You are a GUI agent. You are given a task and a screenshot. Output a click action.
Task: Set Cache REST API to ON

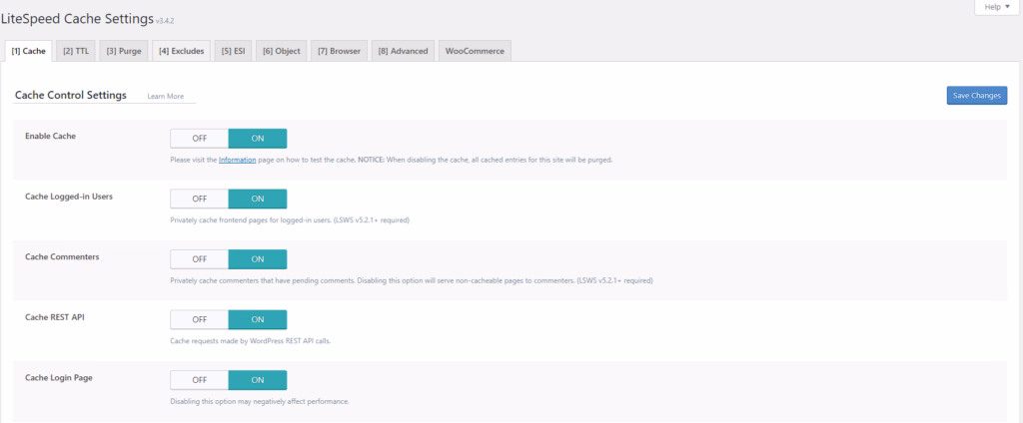(258, 319)
